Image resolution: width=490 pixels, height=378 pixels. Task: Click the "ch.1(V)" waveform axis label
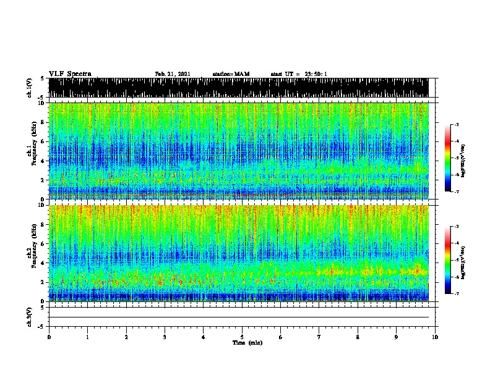tap(30, 88)
